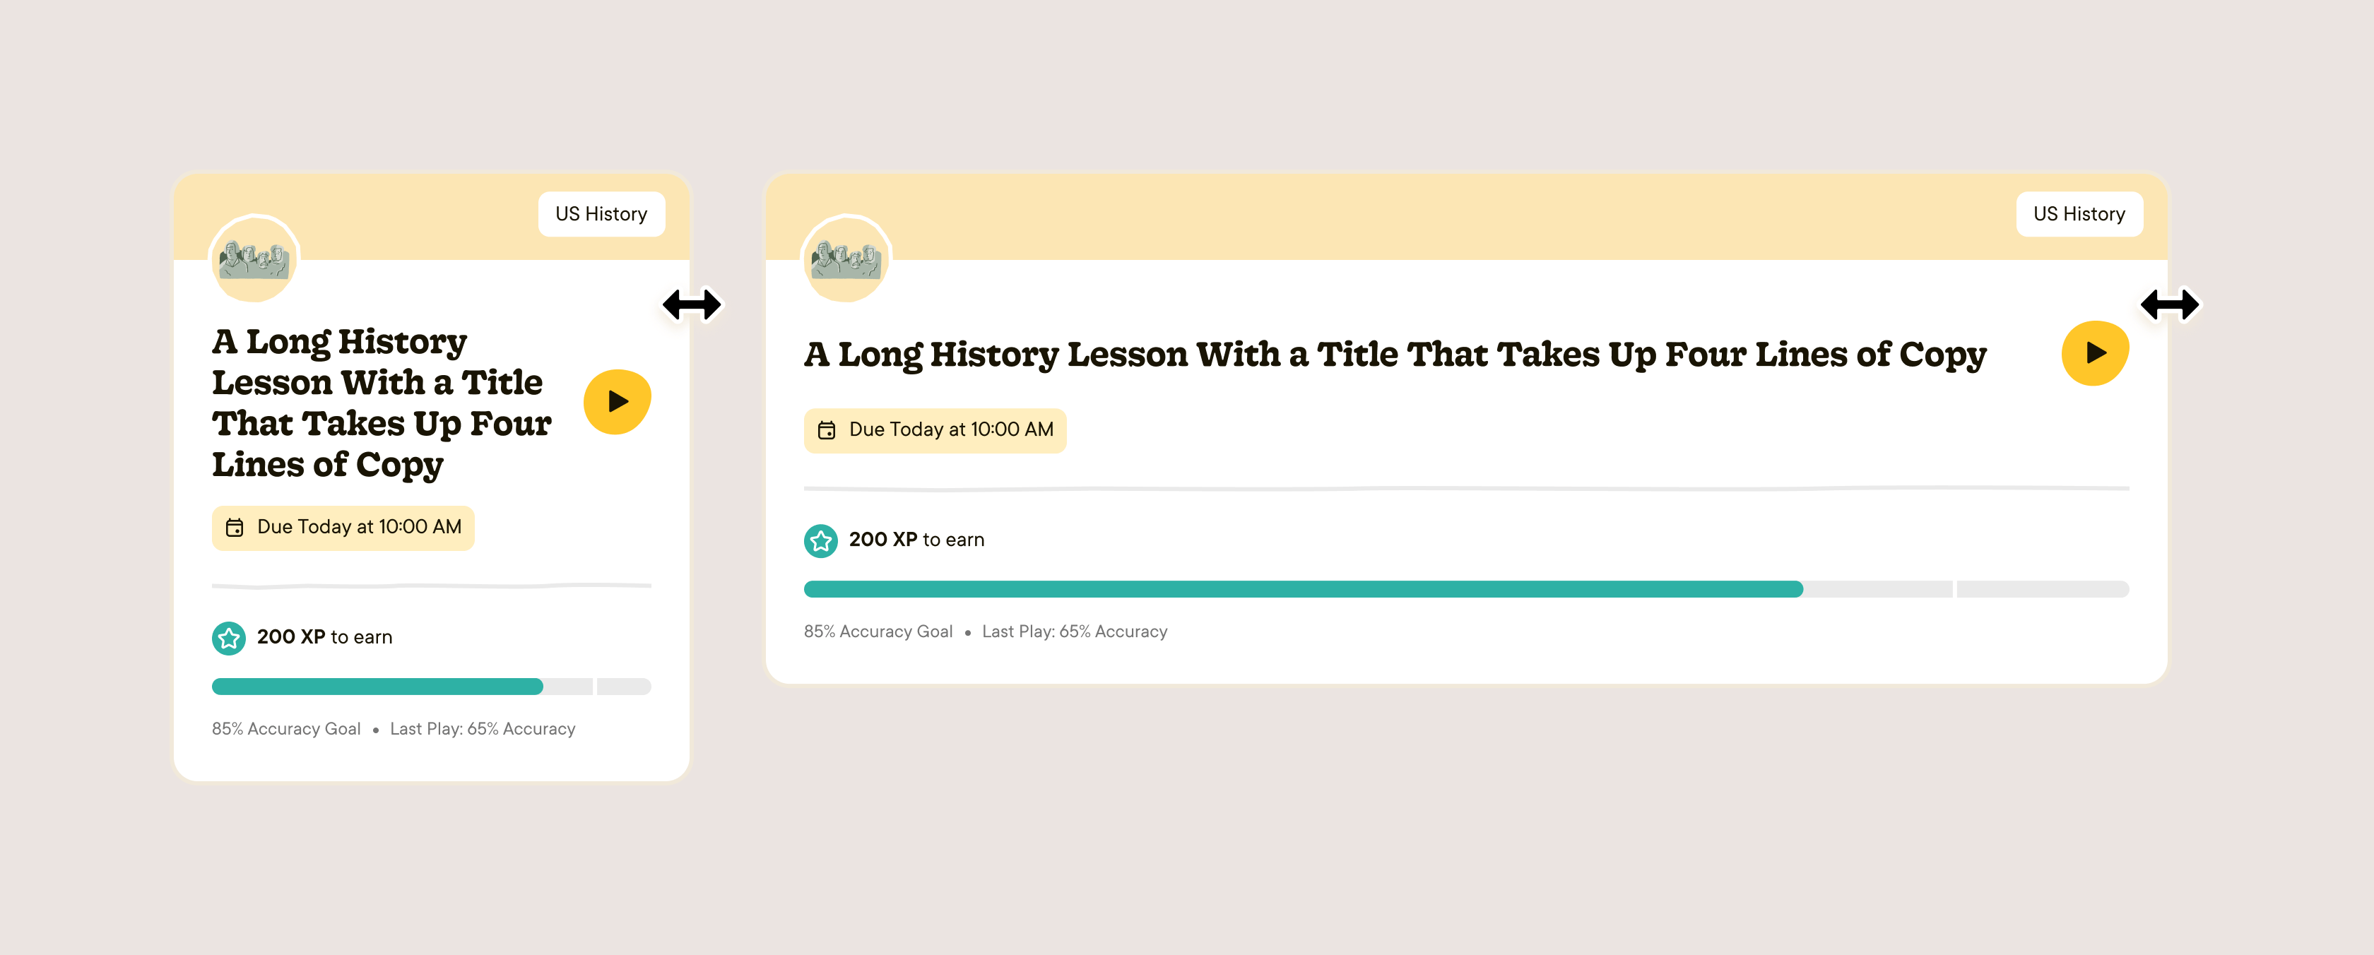Click calendar icon on wide card

pyautogui.click(x=827, y=430)
